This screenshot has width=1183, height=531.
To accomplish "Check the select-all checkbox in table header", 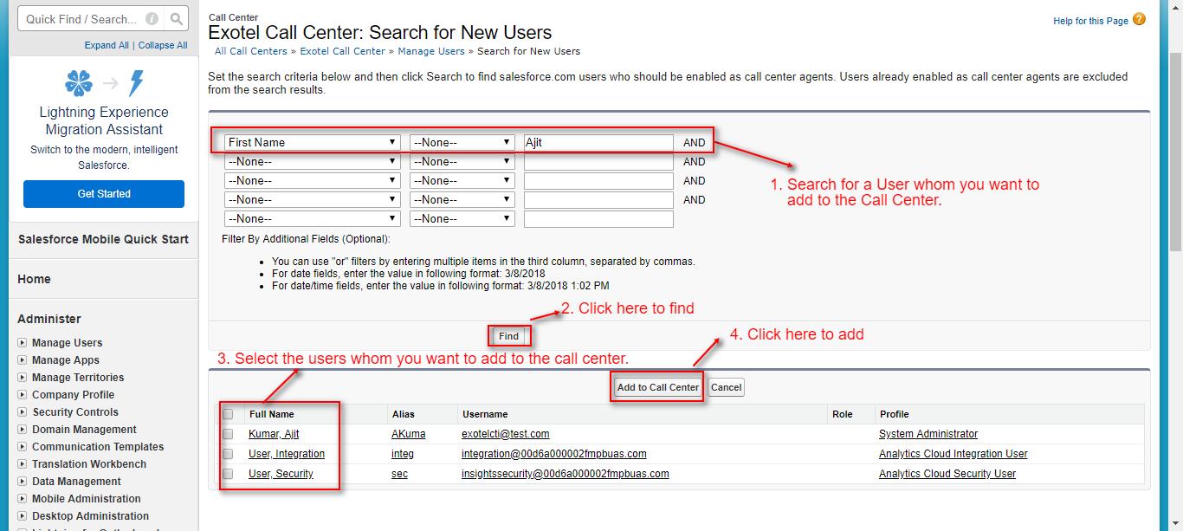I will 228,414.
